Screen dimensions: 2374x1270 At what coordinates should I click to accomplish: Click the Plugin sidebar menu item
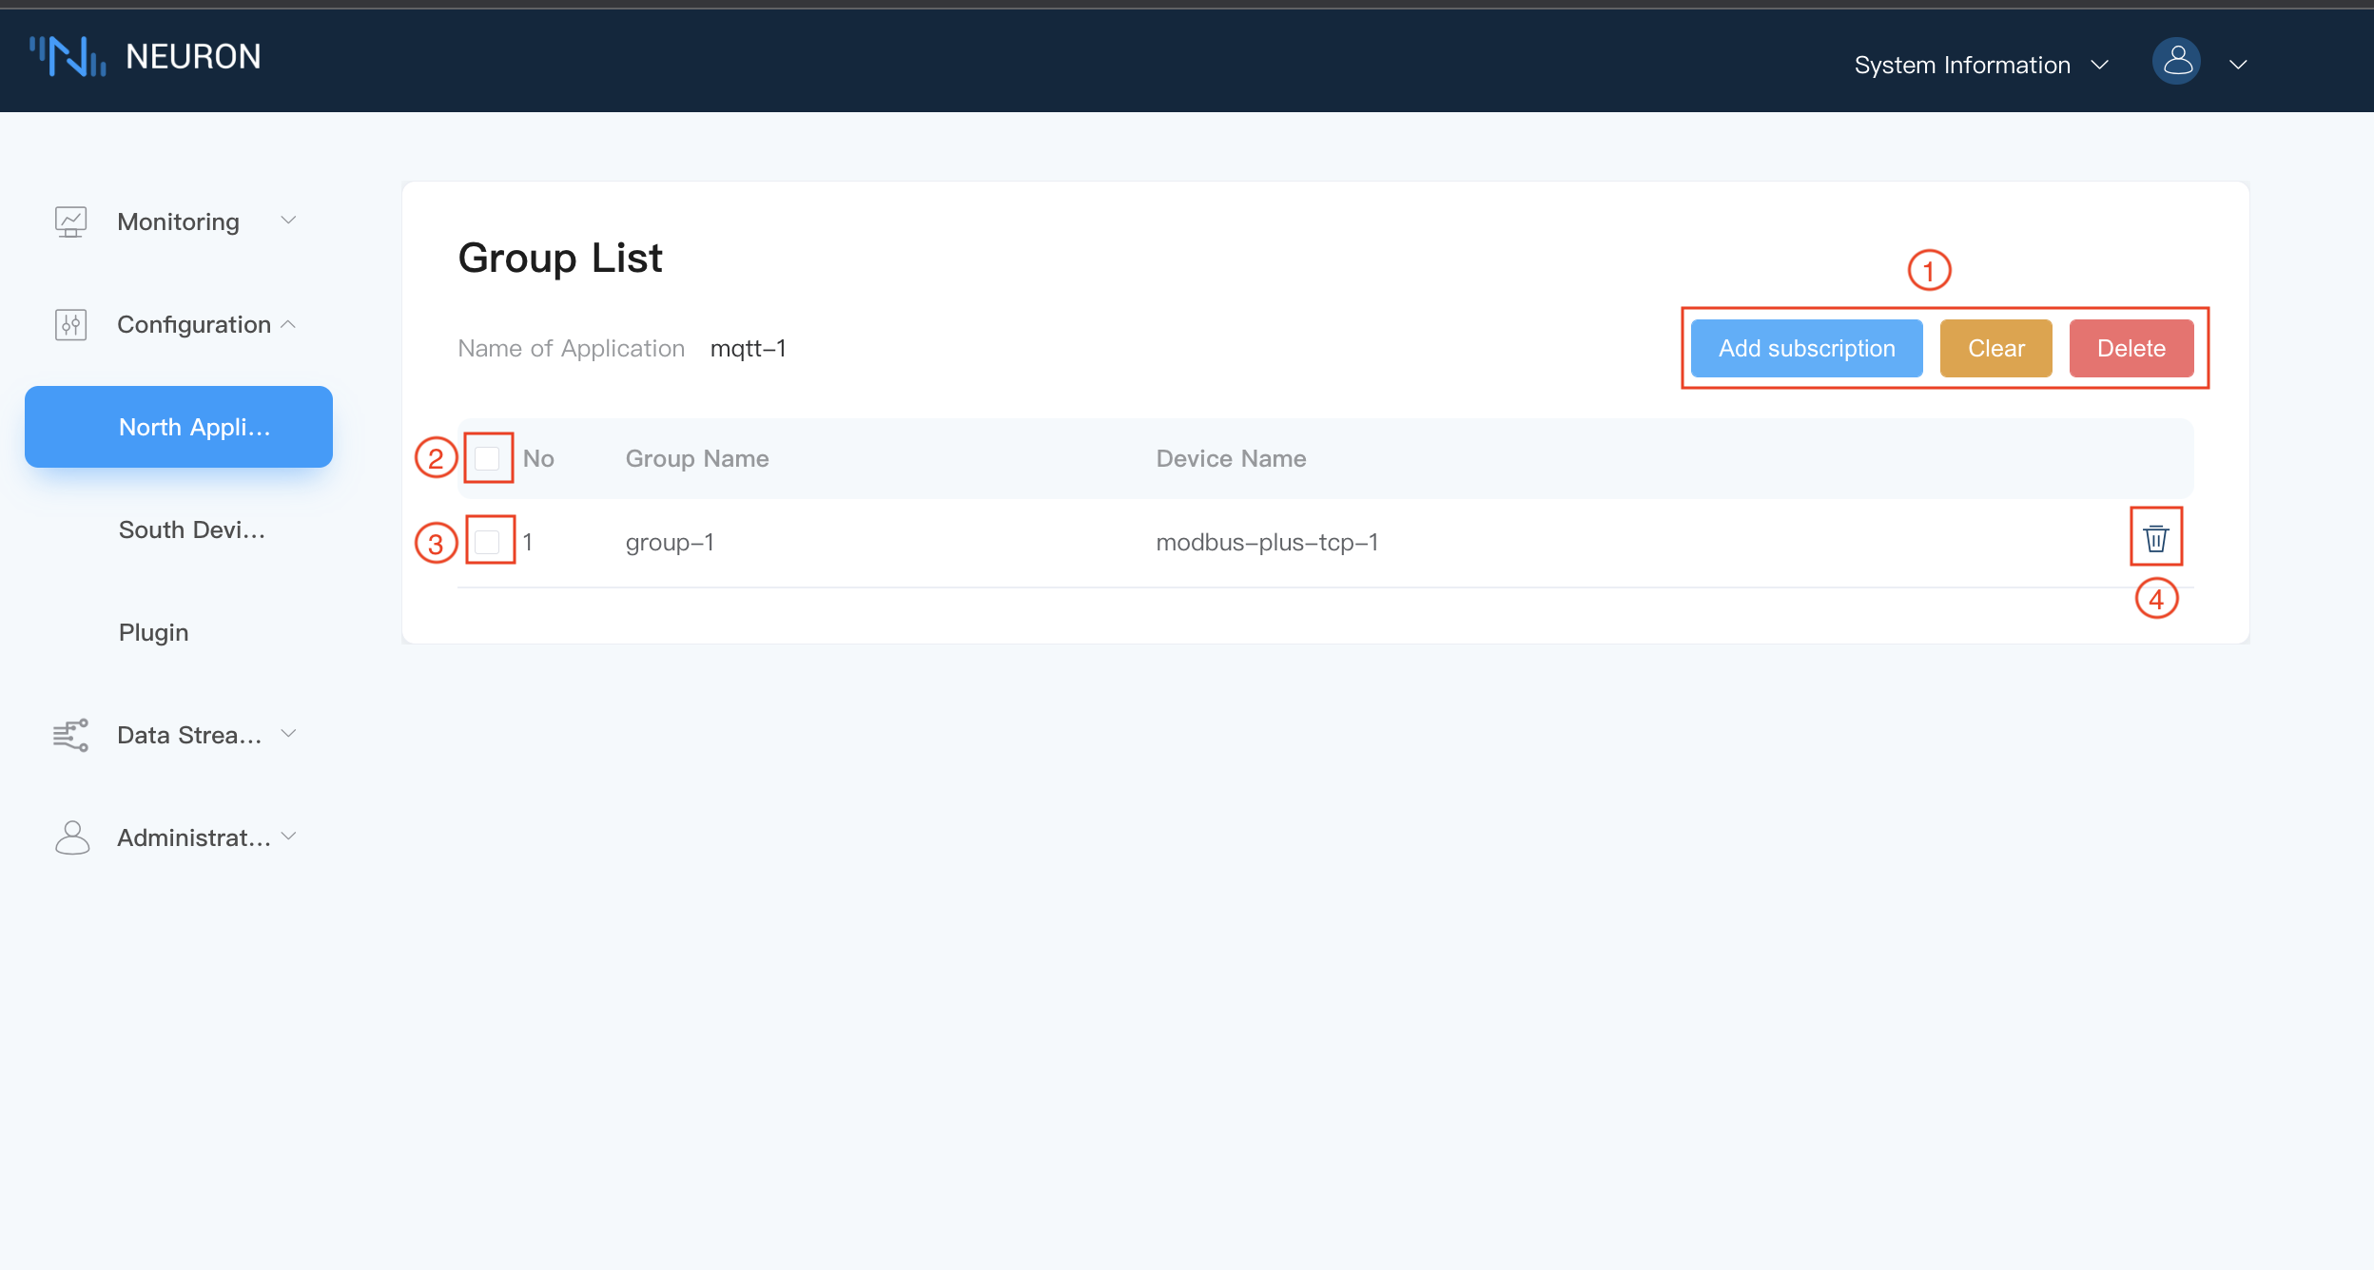click(x=154, y=631)
